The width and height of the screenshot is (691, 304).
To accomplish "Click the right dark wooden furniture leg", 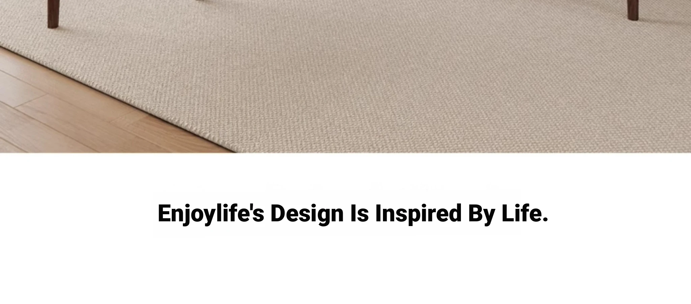I will (x=633, y=9).
